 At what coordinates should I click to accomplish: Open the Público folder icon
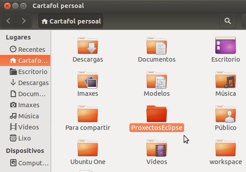click(226, 114)
